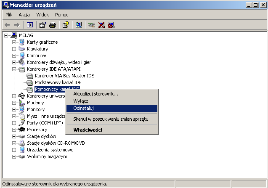Toggle the console tree pane icon
This screenshot has height=188, width=268.
(30, 25)
